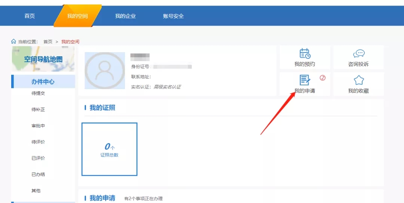Switch to the 首页 tab
Viewport: 404px width, 203px height.
click(x=30, y=16)
